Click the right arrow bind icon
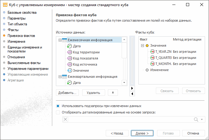The image size is (209, 140). (x=132, y=88)
